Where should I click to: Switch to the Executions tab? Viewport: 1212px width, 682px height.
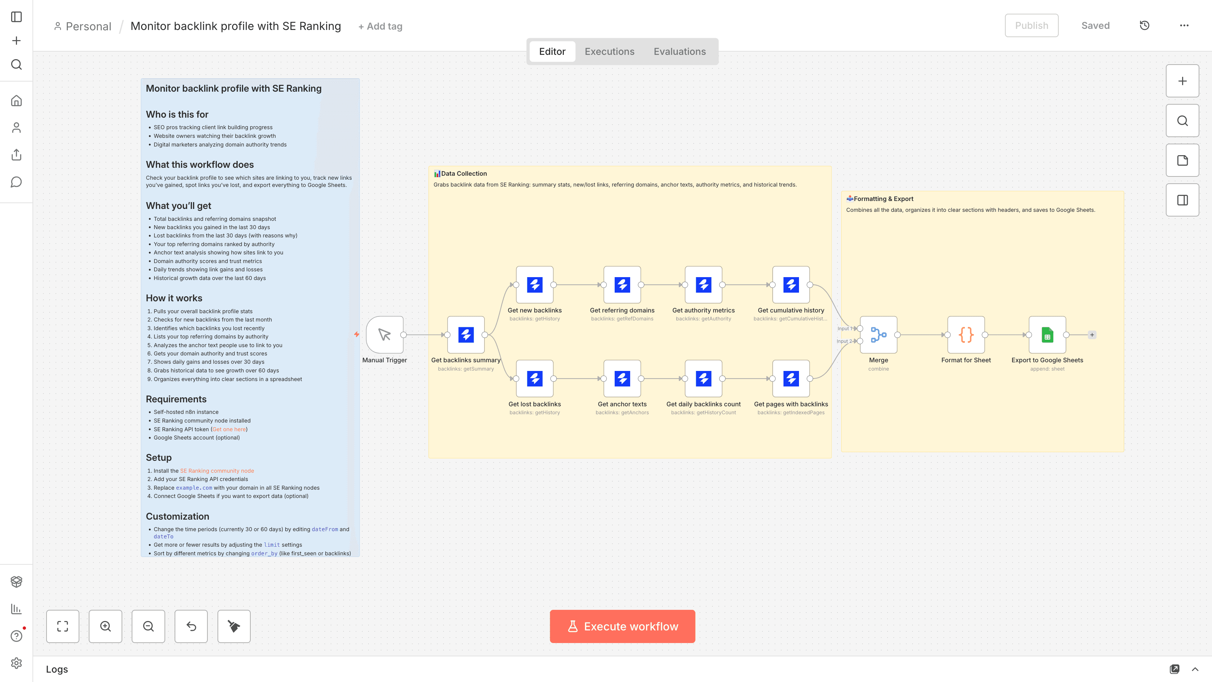[x=609, y=51]
